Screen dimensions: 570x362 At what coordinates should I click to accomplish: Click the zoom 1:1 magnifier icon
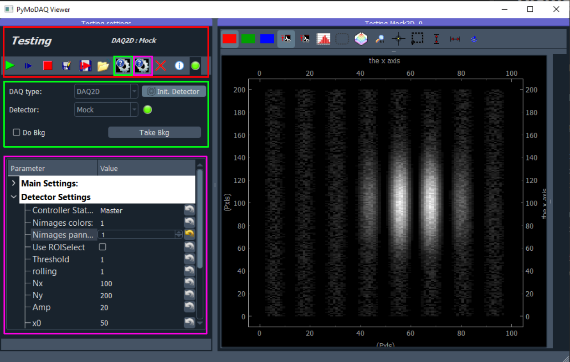[x=380, y=39]
